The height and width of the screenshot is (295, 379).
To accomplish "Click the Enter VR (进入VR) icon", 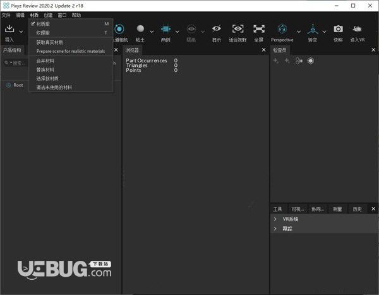I will 357,29.
